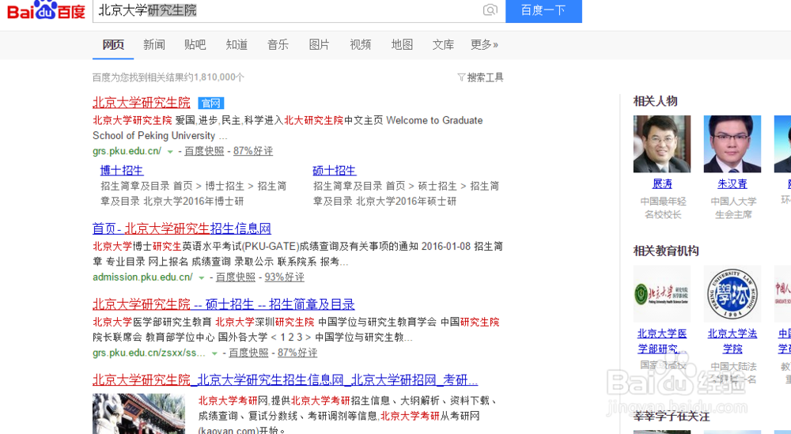791x434 pixels.
Task: Open the 展涛 name link
Action: pyautogui.click(x=662, y=184)
